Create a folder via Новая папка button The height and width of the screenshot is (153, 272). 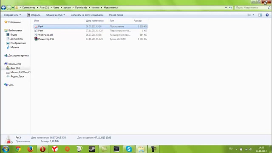[116, 15]
